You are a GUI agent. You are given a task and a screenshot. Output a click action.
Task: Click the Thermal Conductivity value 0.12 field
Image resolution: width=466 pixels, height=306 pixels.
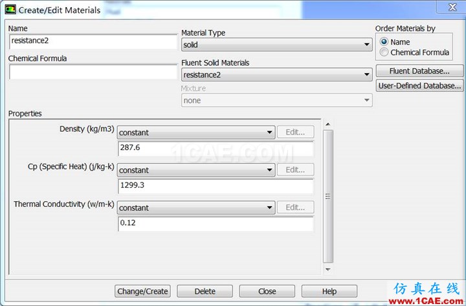coord(216,224)
